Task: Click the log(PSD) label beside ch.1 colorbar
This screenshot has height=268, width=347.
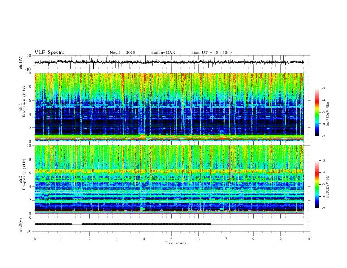Action: point(328,114)
